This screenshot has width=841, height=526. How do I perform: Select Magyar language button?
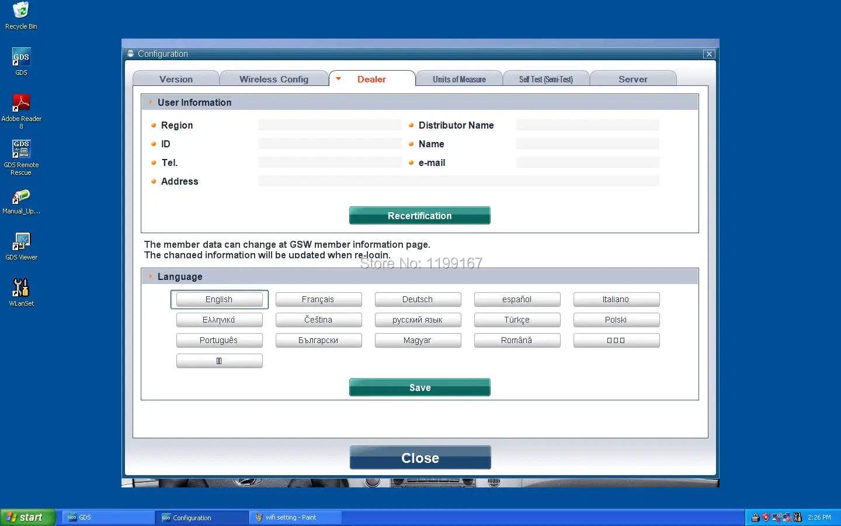coord(418,340)
